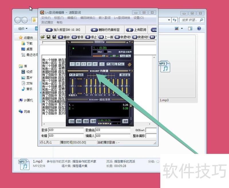Open the Lrc歌词转换 menu
The height and width of the screenshot is (188, 229).
(122, 18)
